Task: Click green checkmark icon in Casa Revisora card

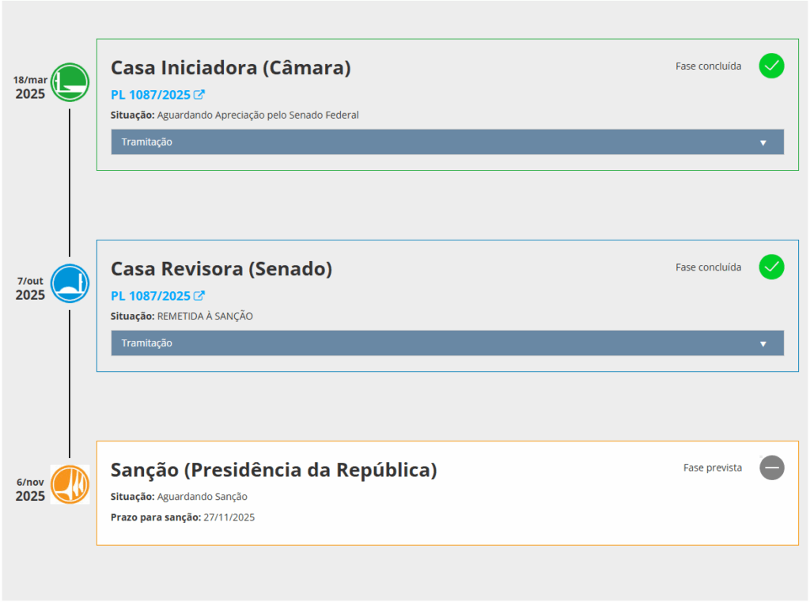Action: 771,267
